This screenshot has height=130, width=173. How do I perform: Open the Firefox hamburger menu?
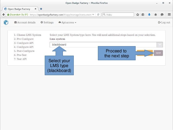[169, 14]
